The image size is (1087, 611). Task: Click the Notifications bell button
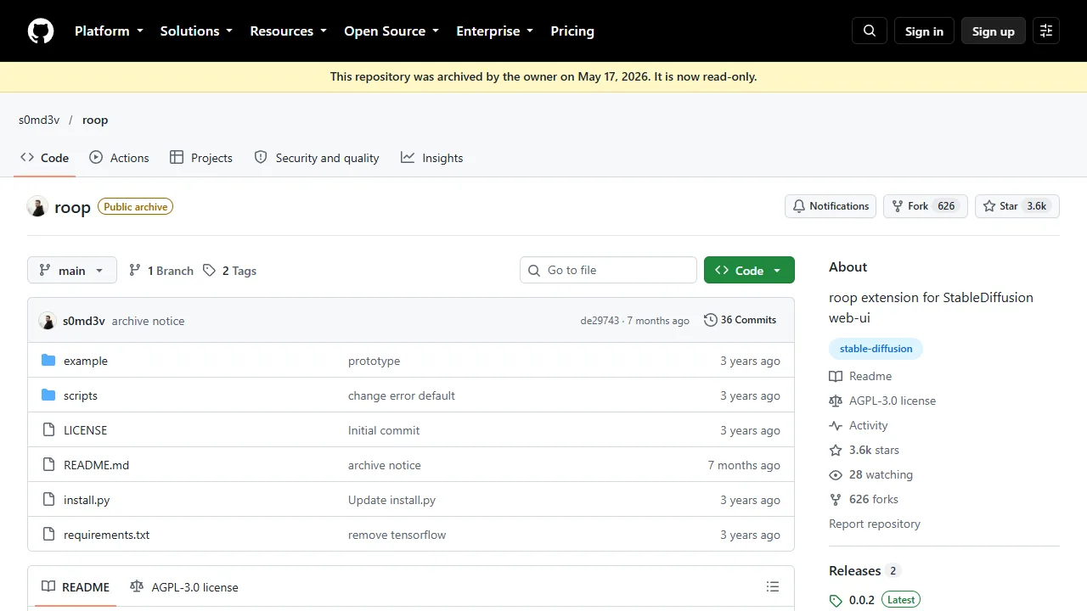pyautogui.click(x=831, y=206)
